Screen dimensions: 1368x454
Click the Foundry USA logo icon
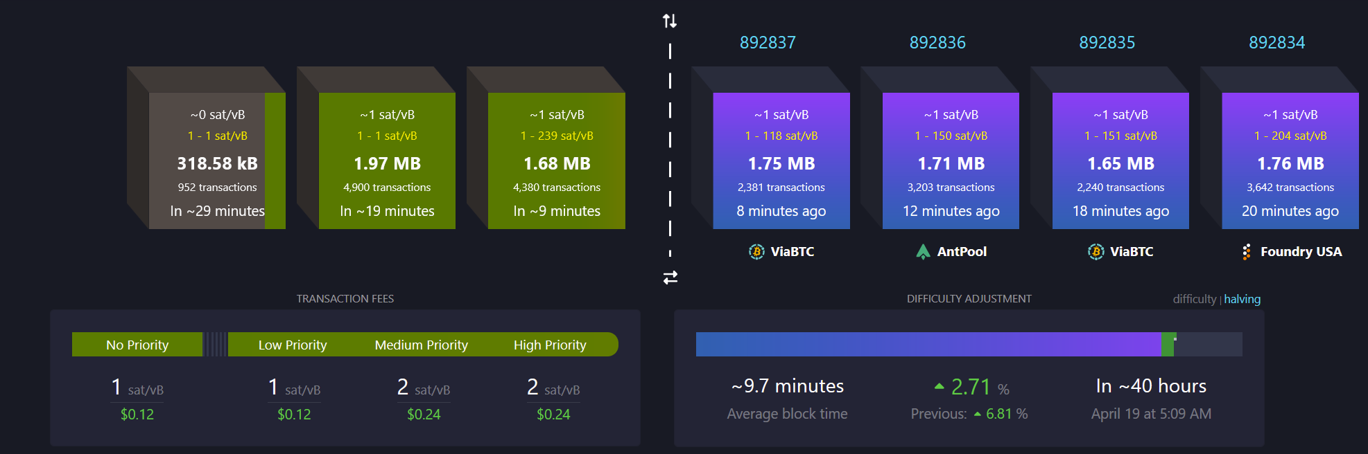click(1247, 252)
